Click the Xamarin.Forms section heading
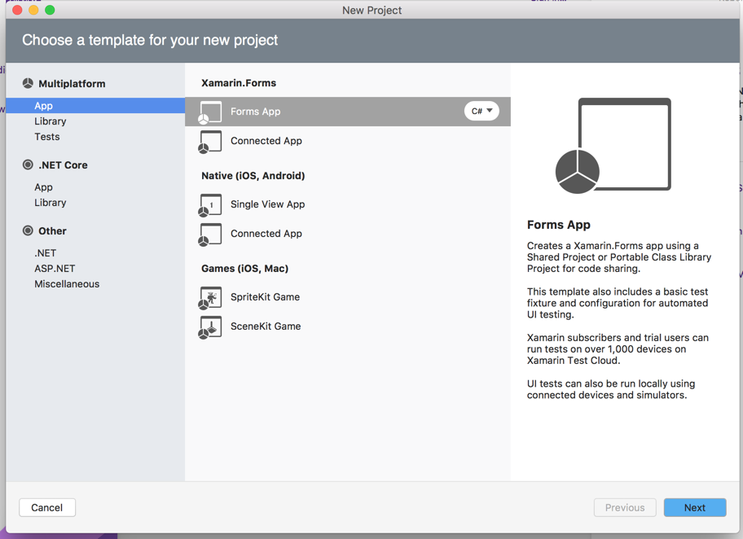The width and height of the screenshot is (743, 539). 239,83
